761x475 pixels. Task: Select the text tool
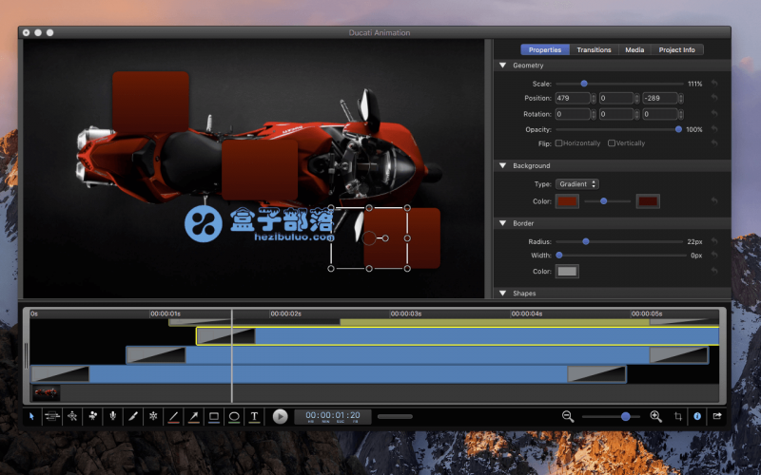(x=254, y=416)
